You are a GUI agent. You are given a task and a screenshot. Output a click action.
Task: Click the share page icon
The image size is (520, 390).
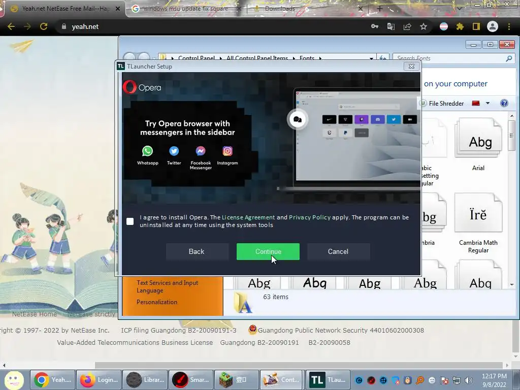[407, 26]
